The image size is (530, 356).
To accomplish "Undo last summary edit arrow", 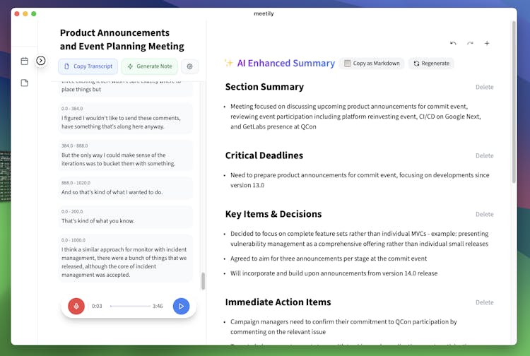I will [x=453, y=43].
